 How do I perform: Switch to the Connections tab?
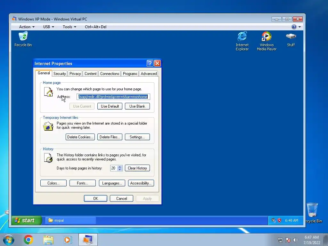click(x=110, y=74)
